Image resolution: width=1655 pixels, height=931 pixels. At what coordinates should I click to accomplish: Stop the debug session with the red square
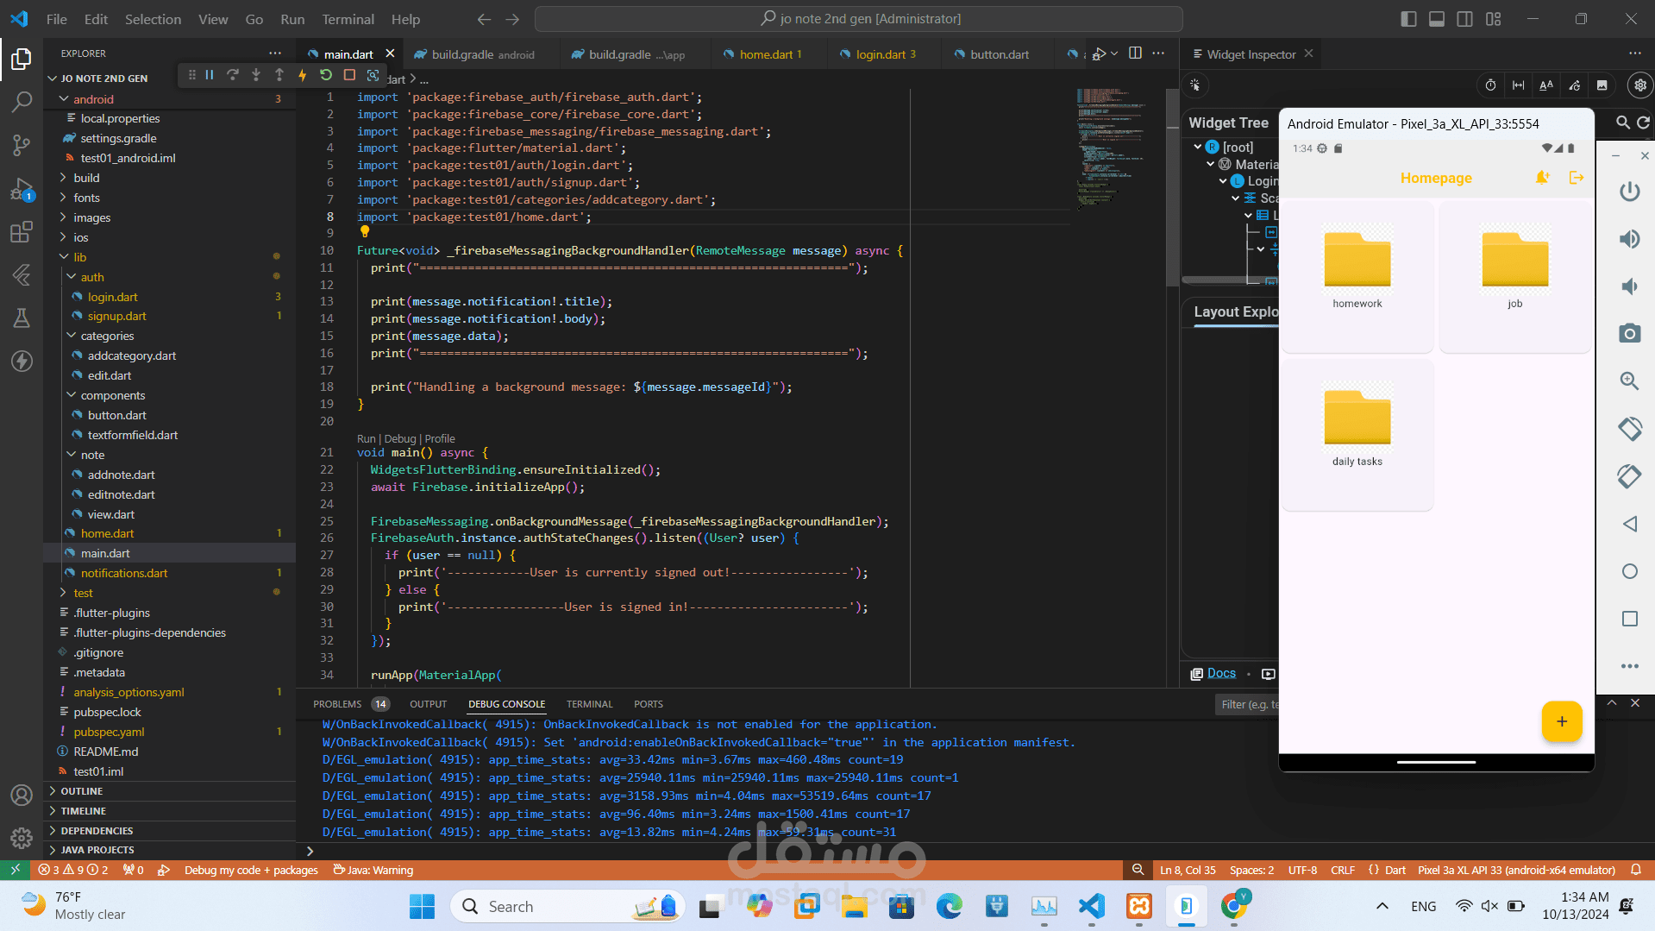(x=349, y=75)
